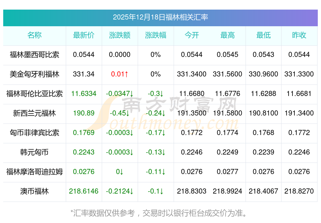Viewport: 321px width, 223px height.
Task: Click the 涨跌幅 column header
Action: 156,35
